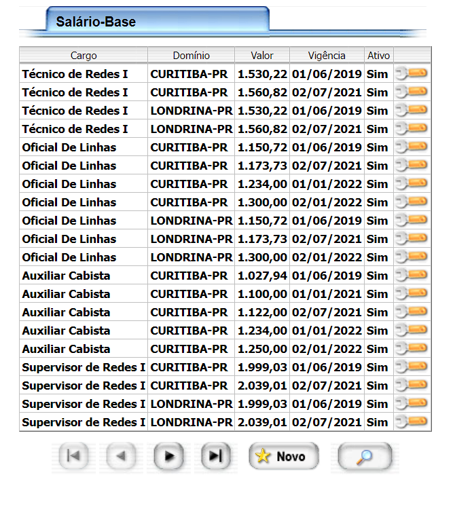Click the Cargo column header

pyautogui.click(x=84, y=56)
